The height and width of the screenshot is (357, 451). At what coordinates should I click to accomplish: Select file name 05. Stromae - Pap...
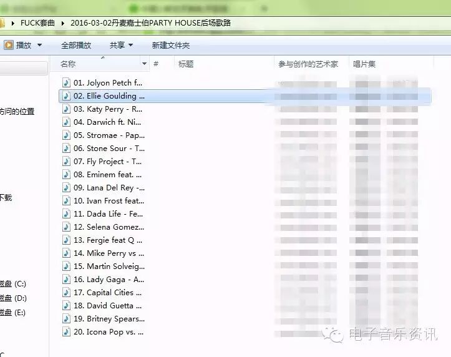[109, 135]
